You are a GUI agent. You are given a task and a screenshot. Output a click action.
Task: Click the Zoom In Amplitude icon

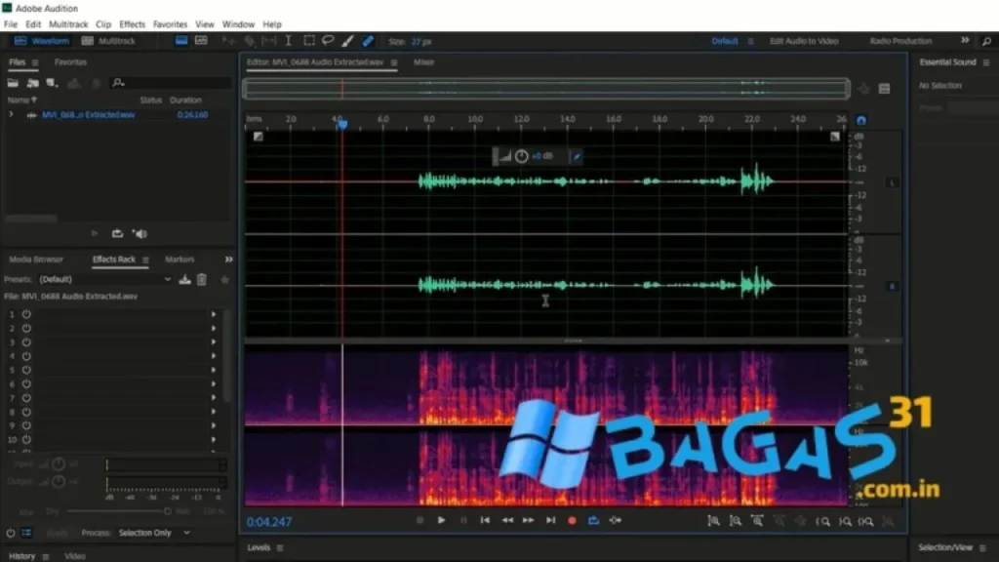coord(713,521)
